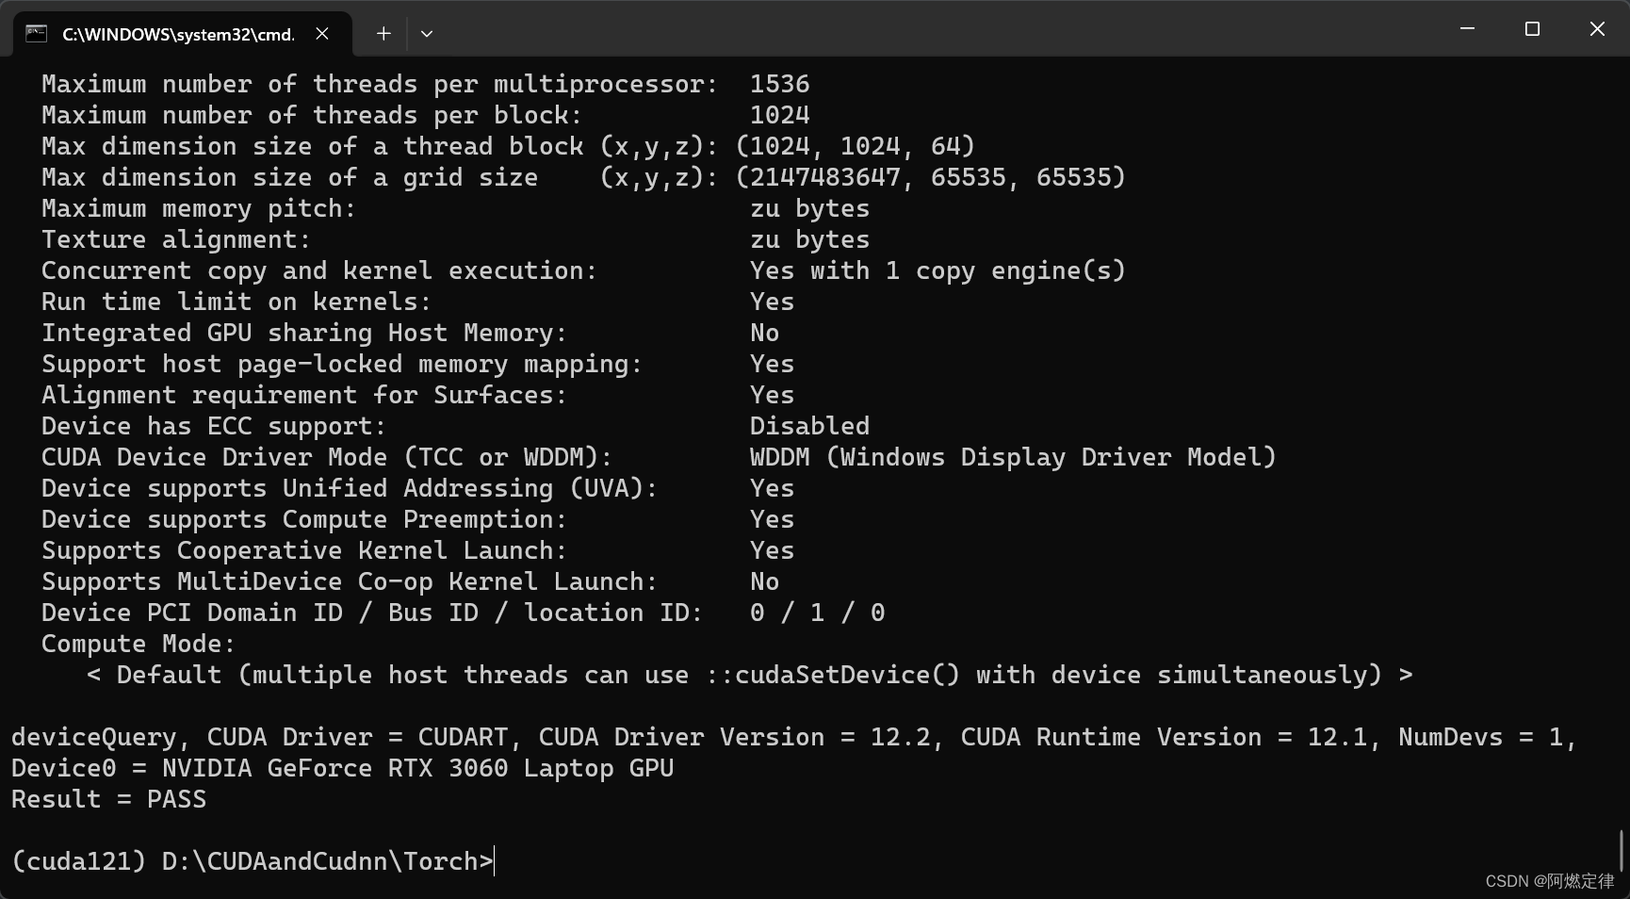Screen dimensions: 1630x899
Task: Open the tab dropdown chevron menu
Action: (426, 33)
